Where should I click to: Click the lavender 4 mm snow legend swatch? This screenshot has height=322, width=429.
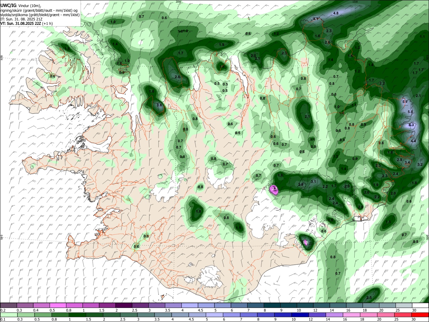click(x=190, y=306)
